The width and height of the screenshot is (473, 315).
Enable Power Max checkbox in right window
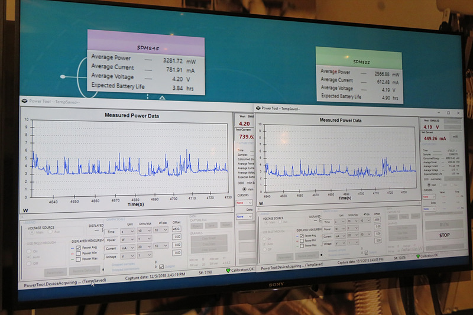(x=302, y=246)
